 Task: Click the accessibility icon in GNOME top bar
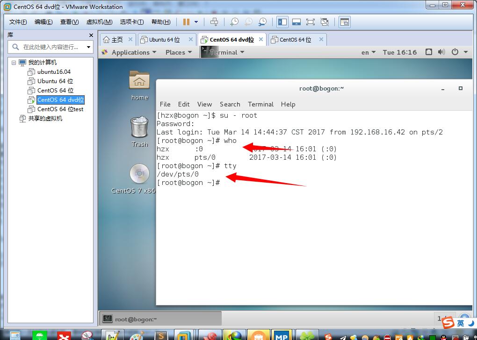pos(429,52)
